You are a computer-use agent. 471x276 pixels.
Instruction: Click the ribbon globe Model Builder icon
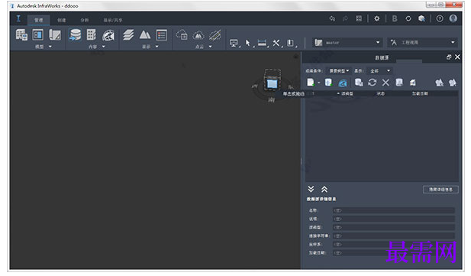[x=108, y=35]
